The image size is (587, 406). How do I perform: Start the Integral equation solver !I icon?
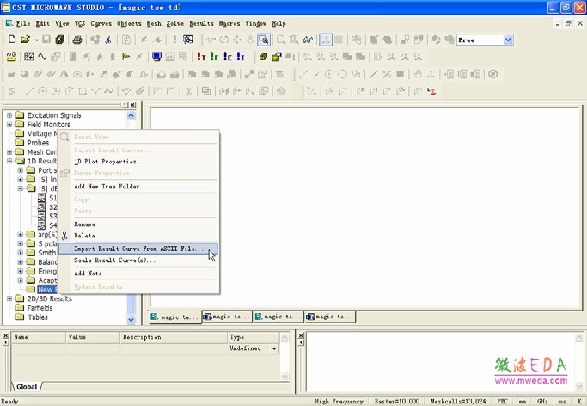[x=241, y=57]
